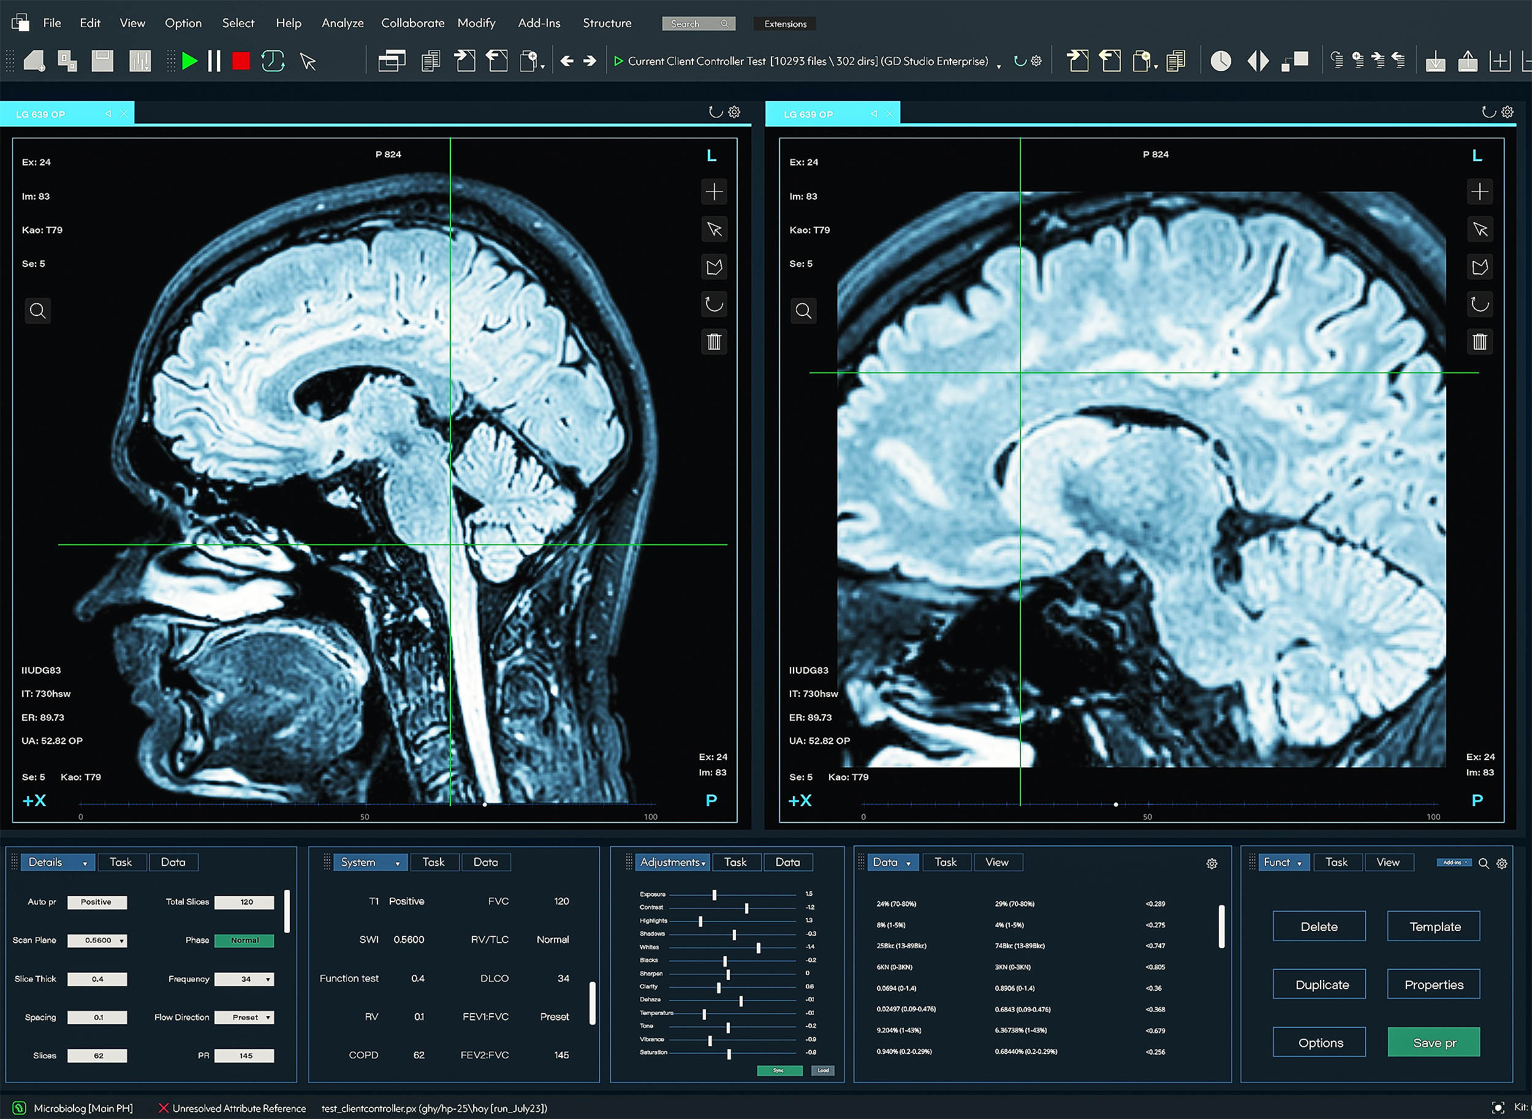
Task: Click the plus crosshair icon in left viewer
Action: [713, 192]
